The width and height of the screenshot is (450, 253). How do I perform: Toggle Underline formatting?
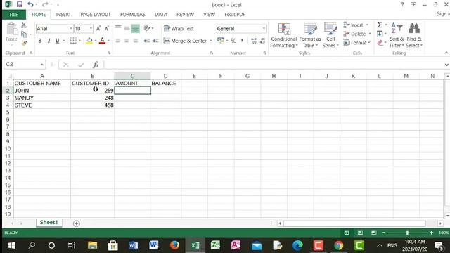pyautogui.click(x=58, y=41)
